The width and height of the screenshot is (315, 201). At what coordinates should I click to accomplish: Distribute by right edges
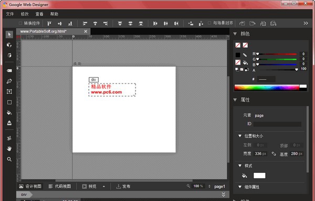coord(176,24)
